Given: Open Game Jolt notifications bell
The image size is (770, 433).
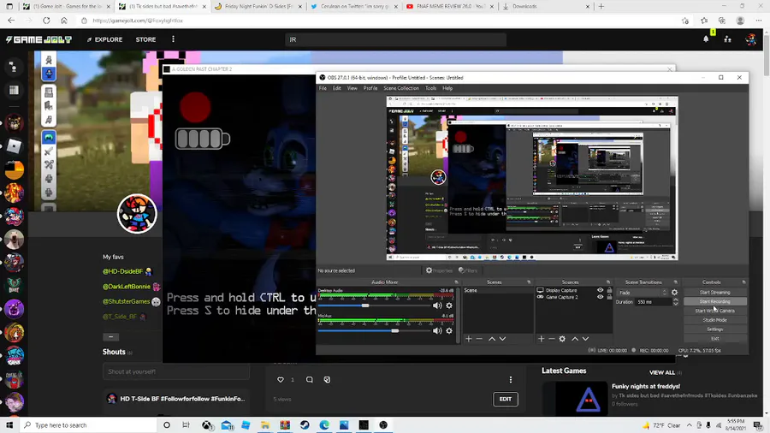Looking at the screenshot, I should [706, 39].
